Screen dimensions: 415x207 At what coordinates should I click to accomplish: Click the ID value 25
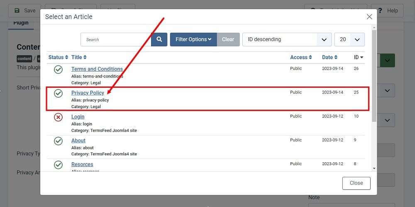[356, 92]
